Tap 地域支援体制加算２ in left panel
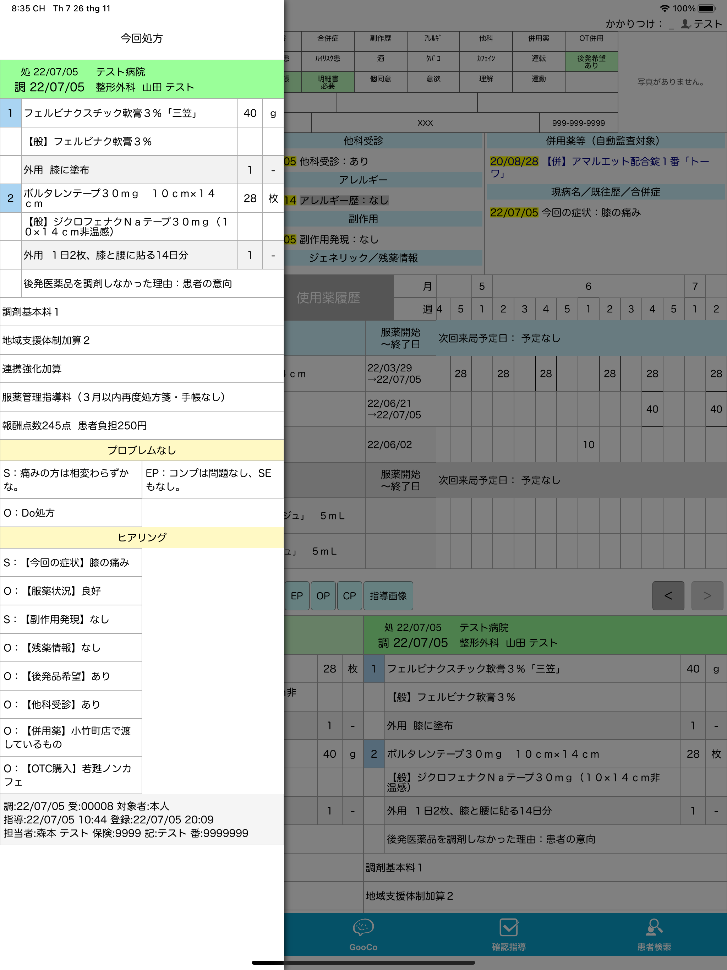This screenshot has width=727, height=970. tap(142, 341)
